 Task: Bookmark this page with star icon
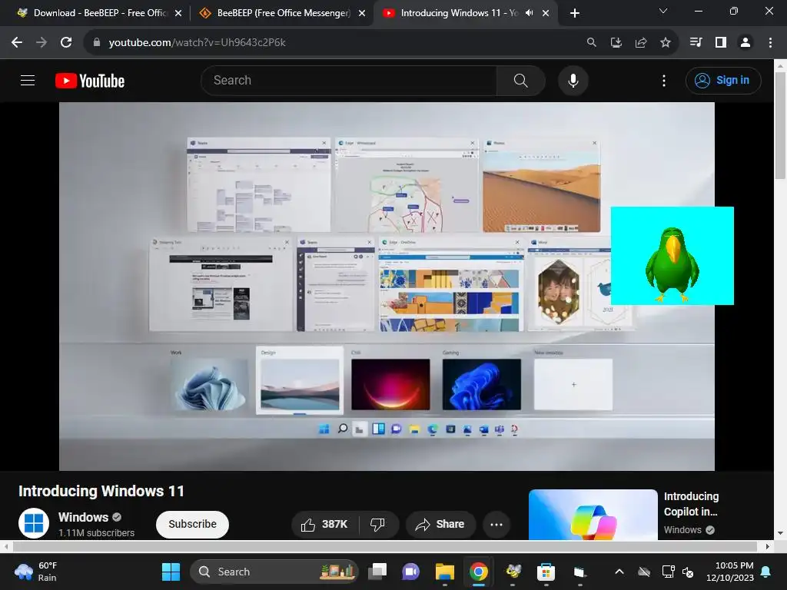tap(666, 43)
